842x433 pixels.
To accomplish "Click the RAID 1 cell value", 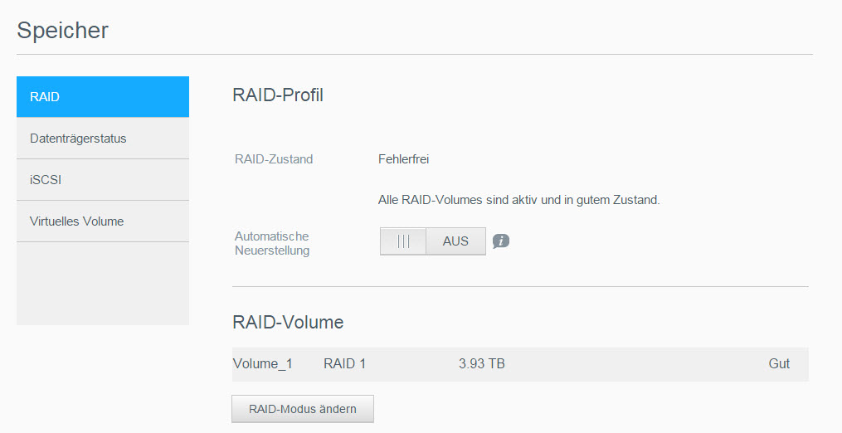I will [x=345, y=363].
